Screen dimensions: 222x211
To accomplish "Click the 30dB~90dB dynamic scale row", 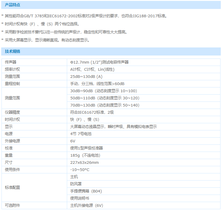I will [x=104, y=91].
